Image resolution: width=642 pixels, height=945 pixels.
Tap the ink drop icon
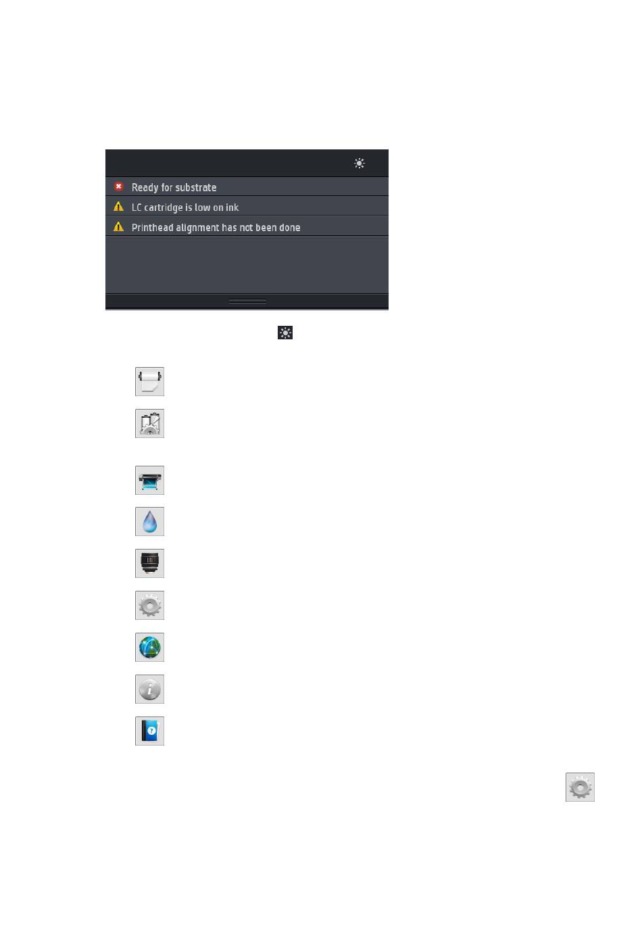click(149, 522)
